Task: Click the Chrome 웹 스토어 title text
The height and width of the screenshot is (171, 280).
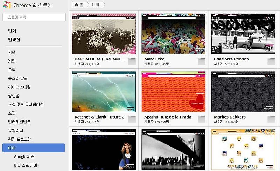Action: (33, 5)
